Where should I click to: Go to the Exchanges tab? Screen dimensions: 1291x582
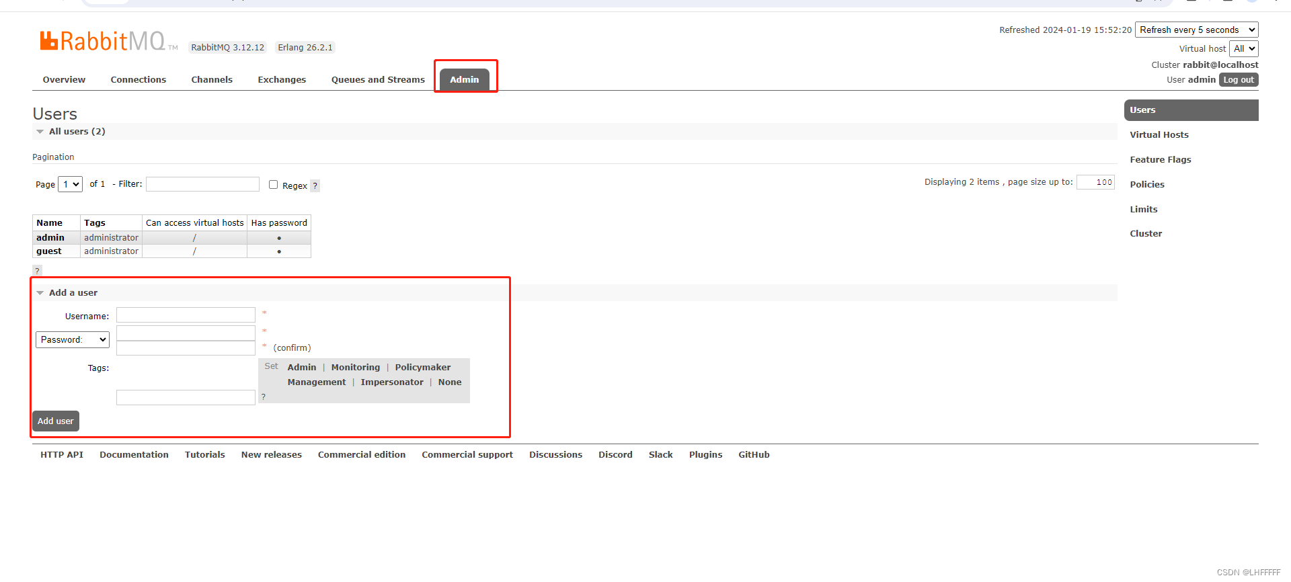click(x=282, y=79)
